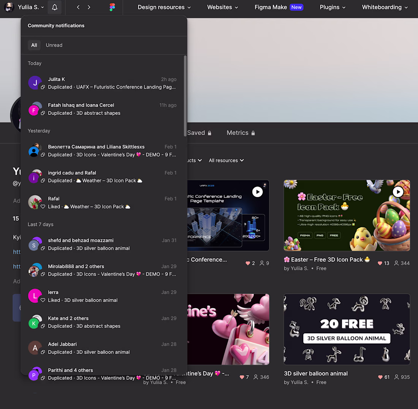Click the Ierra pink avatar
This screenshot has height=409, width=418.
tap(35, 296)
